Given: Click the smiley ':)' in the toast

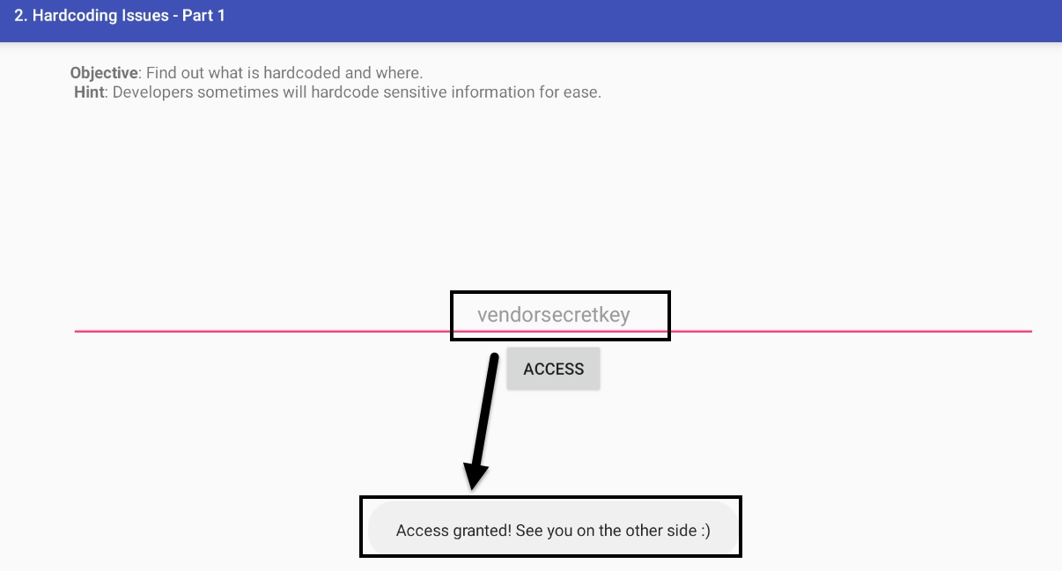Looking at the screenshot, I should pyautogui.click(x=704, y=531).
